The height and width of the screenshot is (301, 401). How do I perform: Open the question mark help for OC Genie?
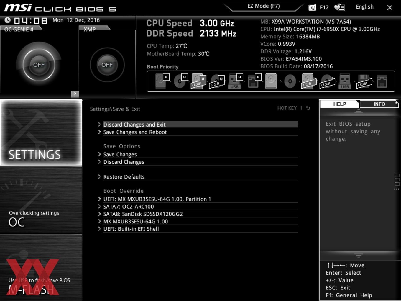tap(75, 94)
